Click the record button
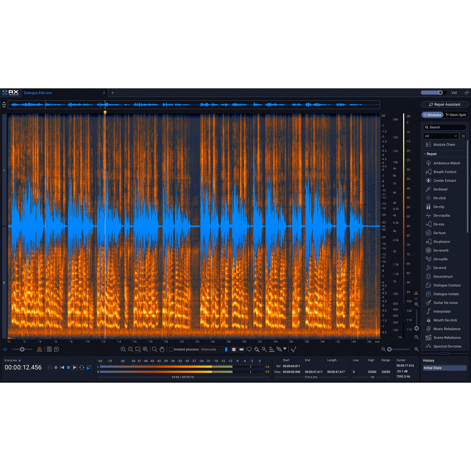Screen dimensions: 471x471 tap(56, 367)
